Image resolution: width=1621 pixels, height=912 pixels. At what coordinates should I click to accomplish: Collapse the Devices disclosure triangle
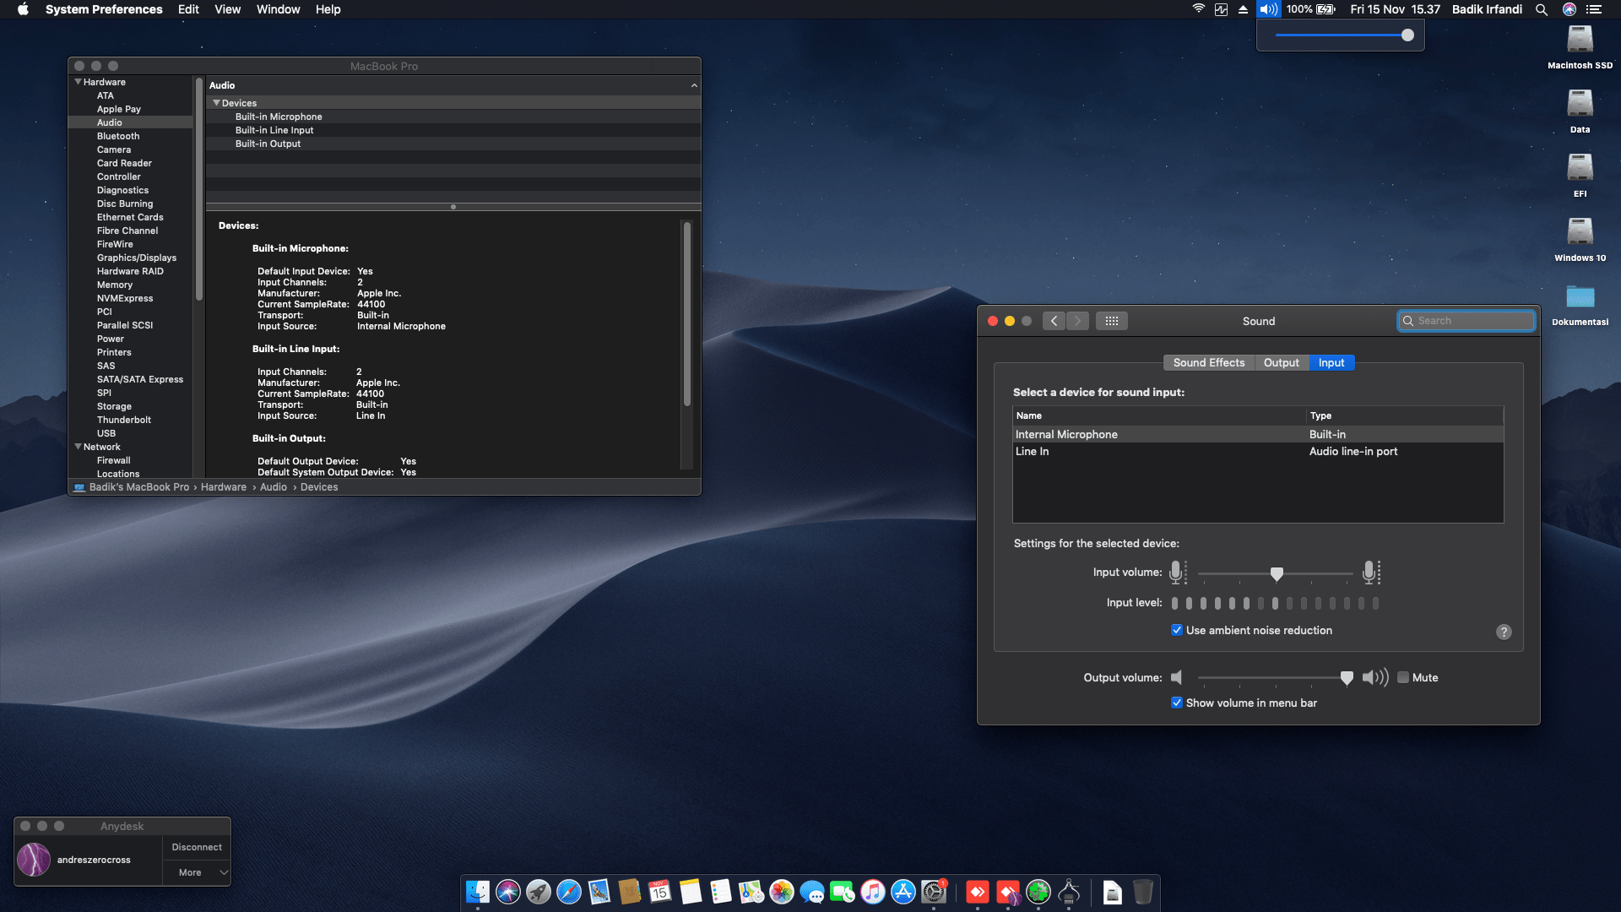[217, 103]
